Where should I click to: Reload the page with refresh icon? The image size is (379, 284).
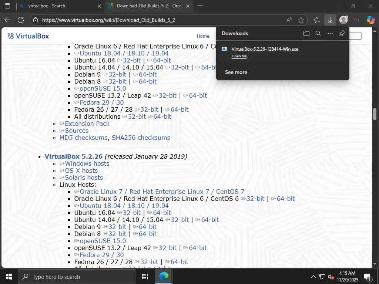pyautogui.click(x=21, y=20)
